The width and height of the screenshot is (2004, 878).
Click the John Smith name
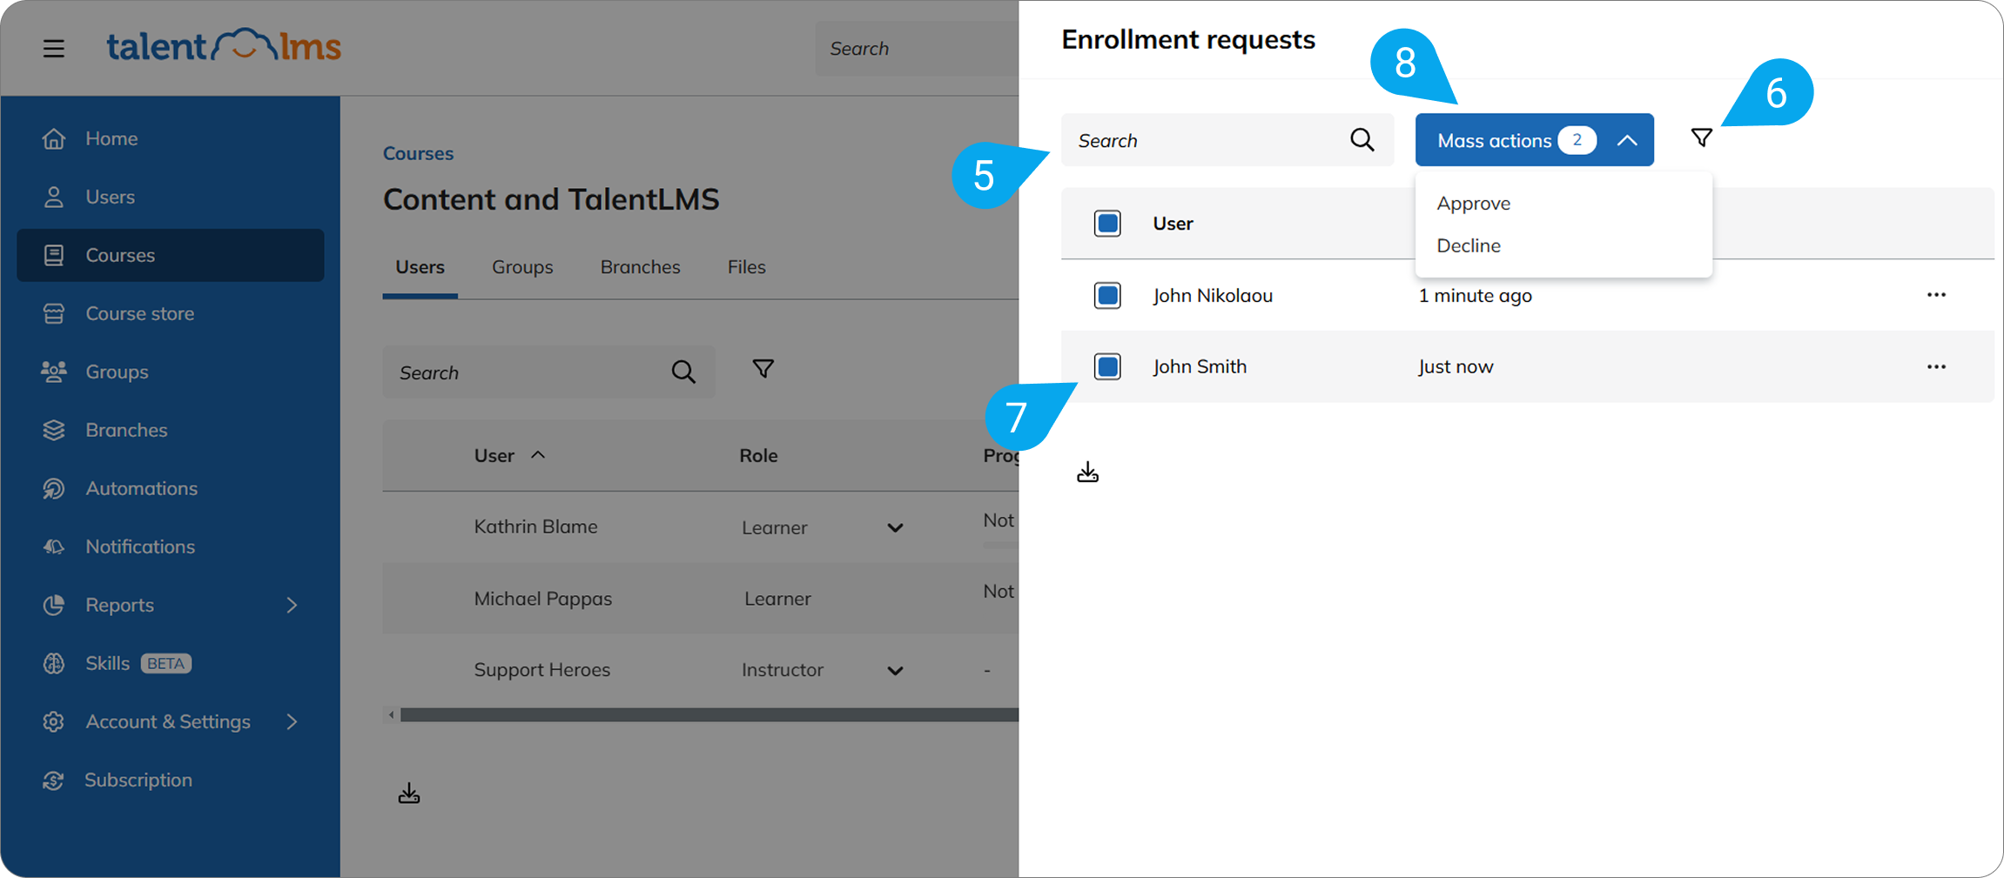(x=1200, y=366)
